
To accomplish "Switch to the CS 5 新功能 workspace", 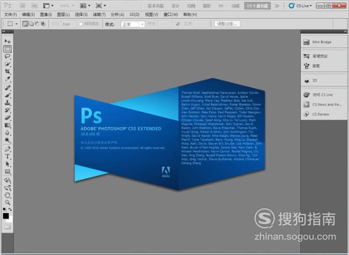I will click(257, 6).
